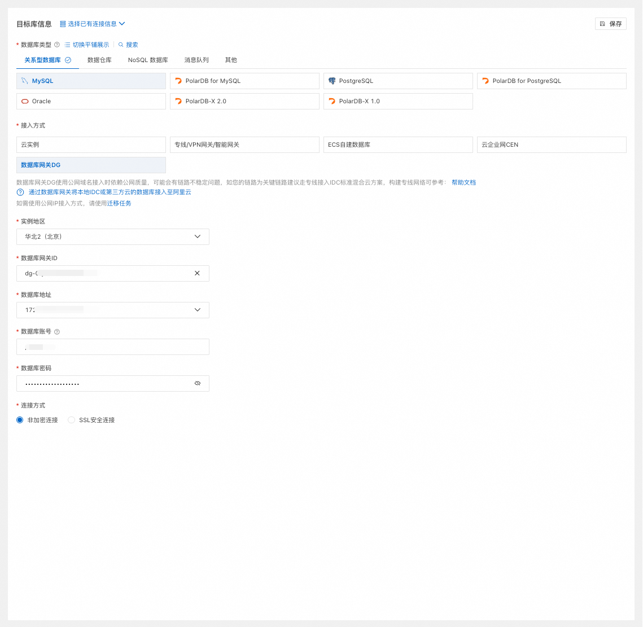
Task: Select the Oracle database type
Action: click(91, 101)
